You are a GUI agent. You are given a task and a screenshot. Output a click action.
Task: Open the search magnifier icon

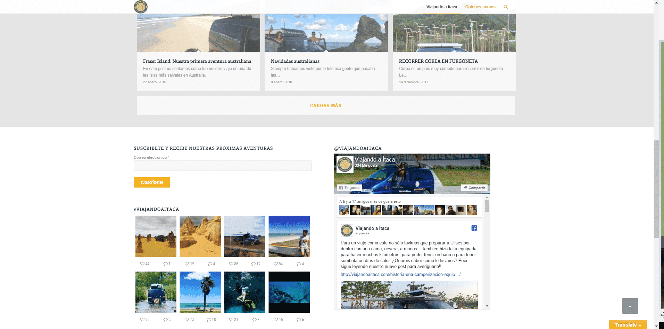point(506,7)
